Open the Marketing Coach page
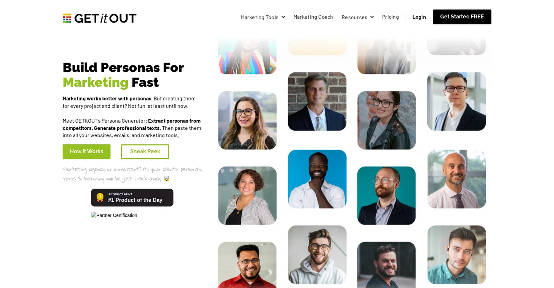The image size is (554, 288). tap(313, 17)
